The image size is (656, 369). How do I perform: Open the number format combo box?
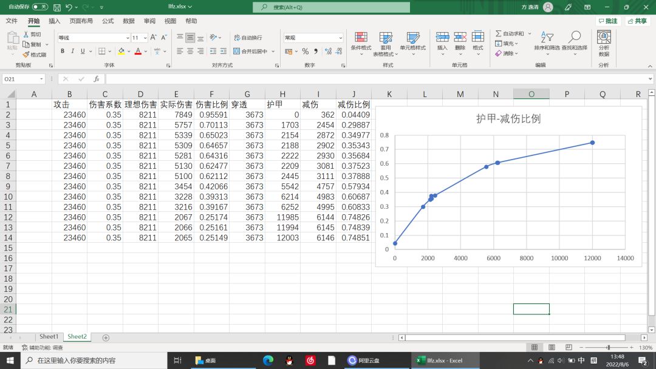313,38
